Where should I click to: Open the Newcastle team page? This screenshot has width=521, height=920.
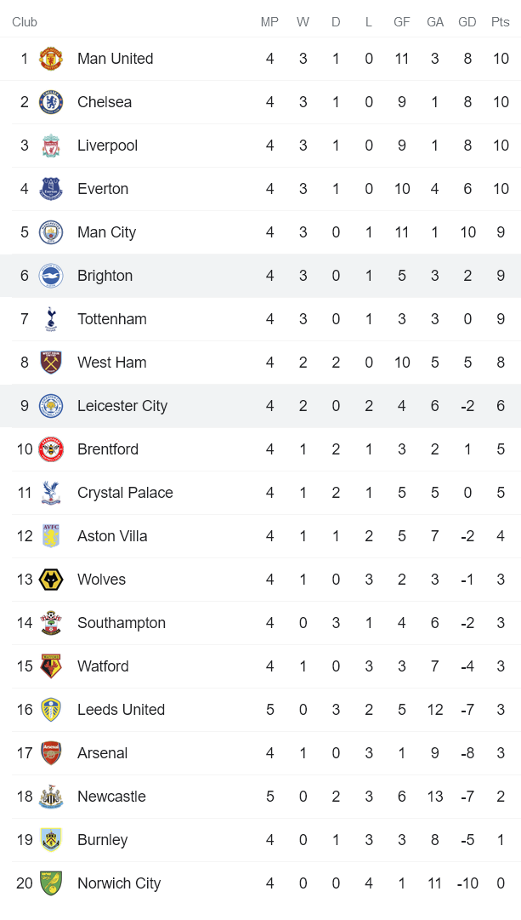pyautogui.click(x=112, y=797)
